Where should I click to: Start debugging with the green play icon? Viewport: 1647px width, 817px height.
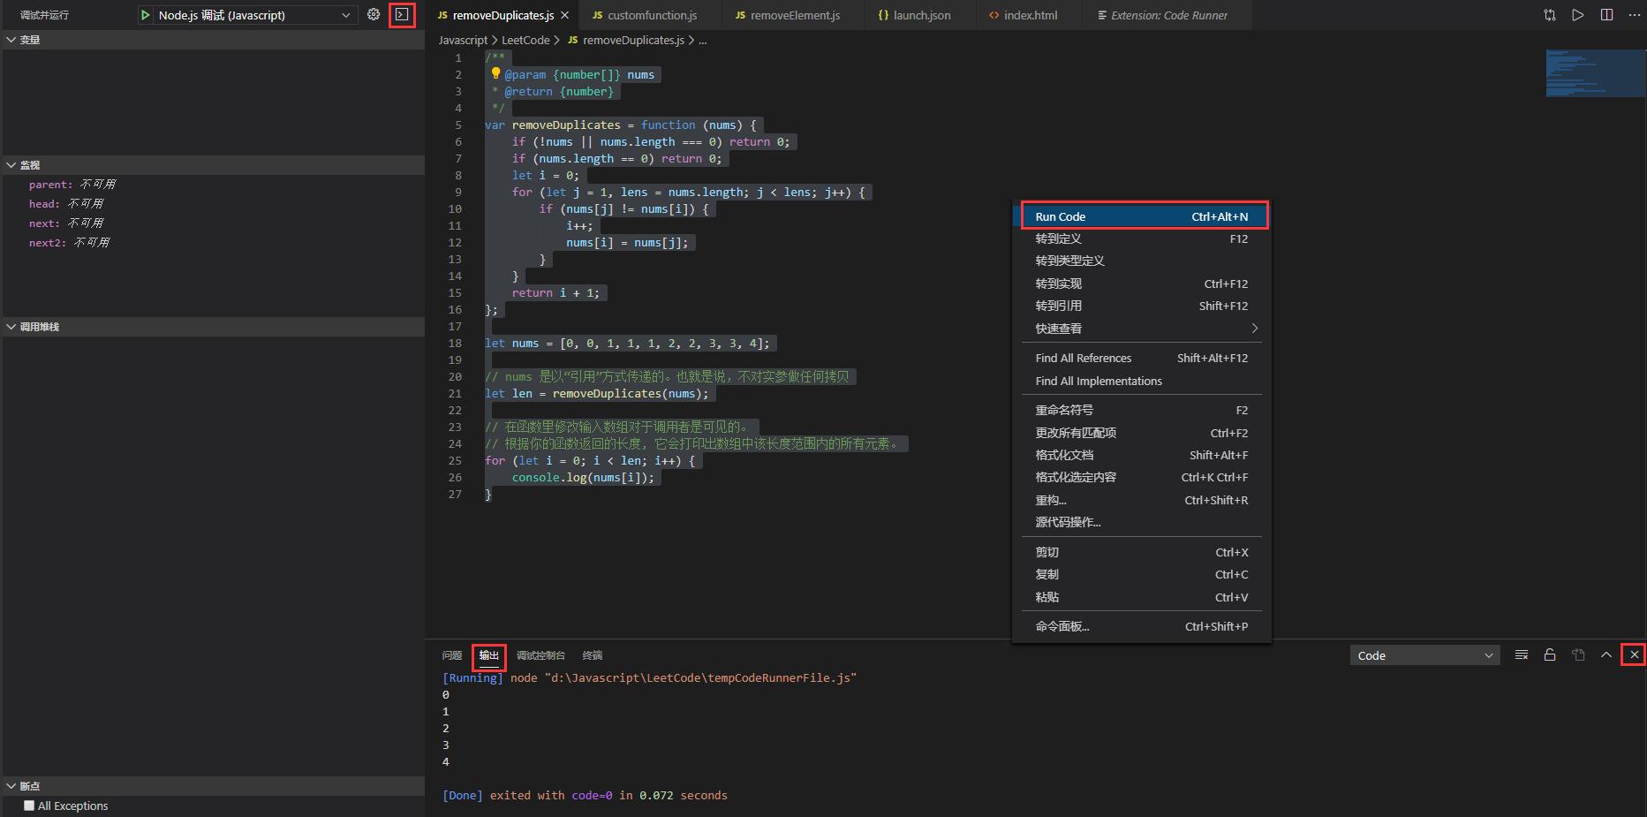pyautogui.click(x=146, y=15)
